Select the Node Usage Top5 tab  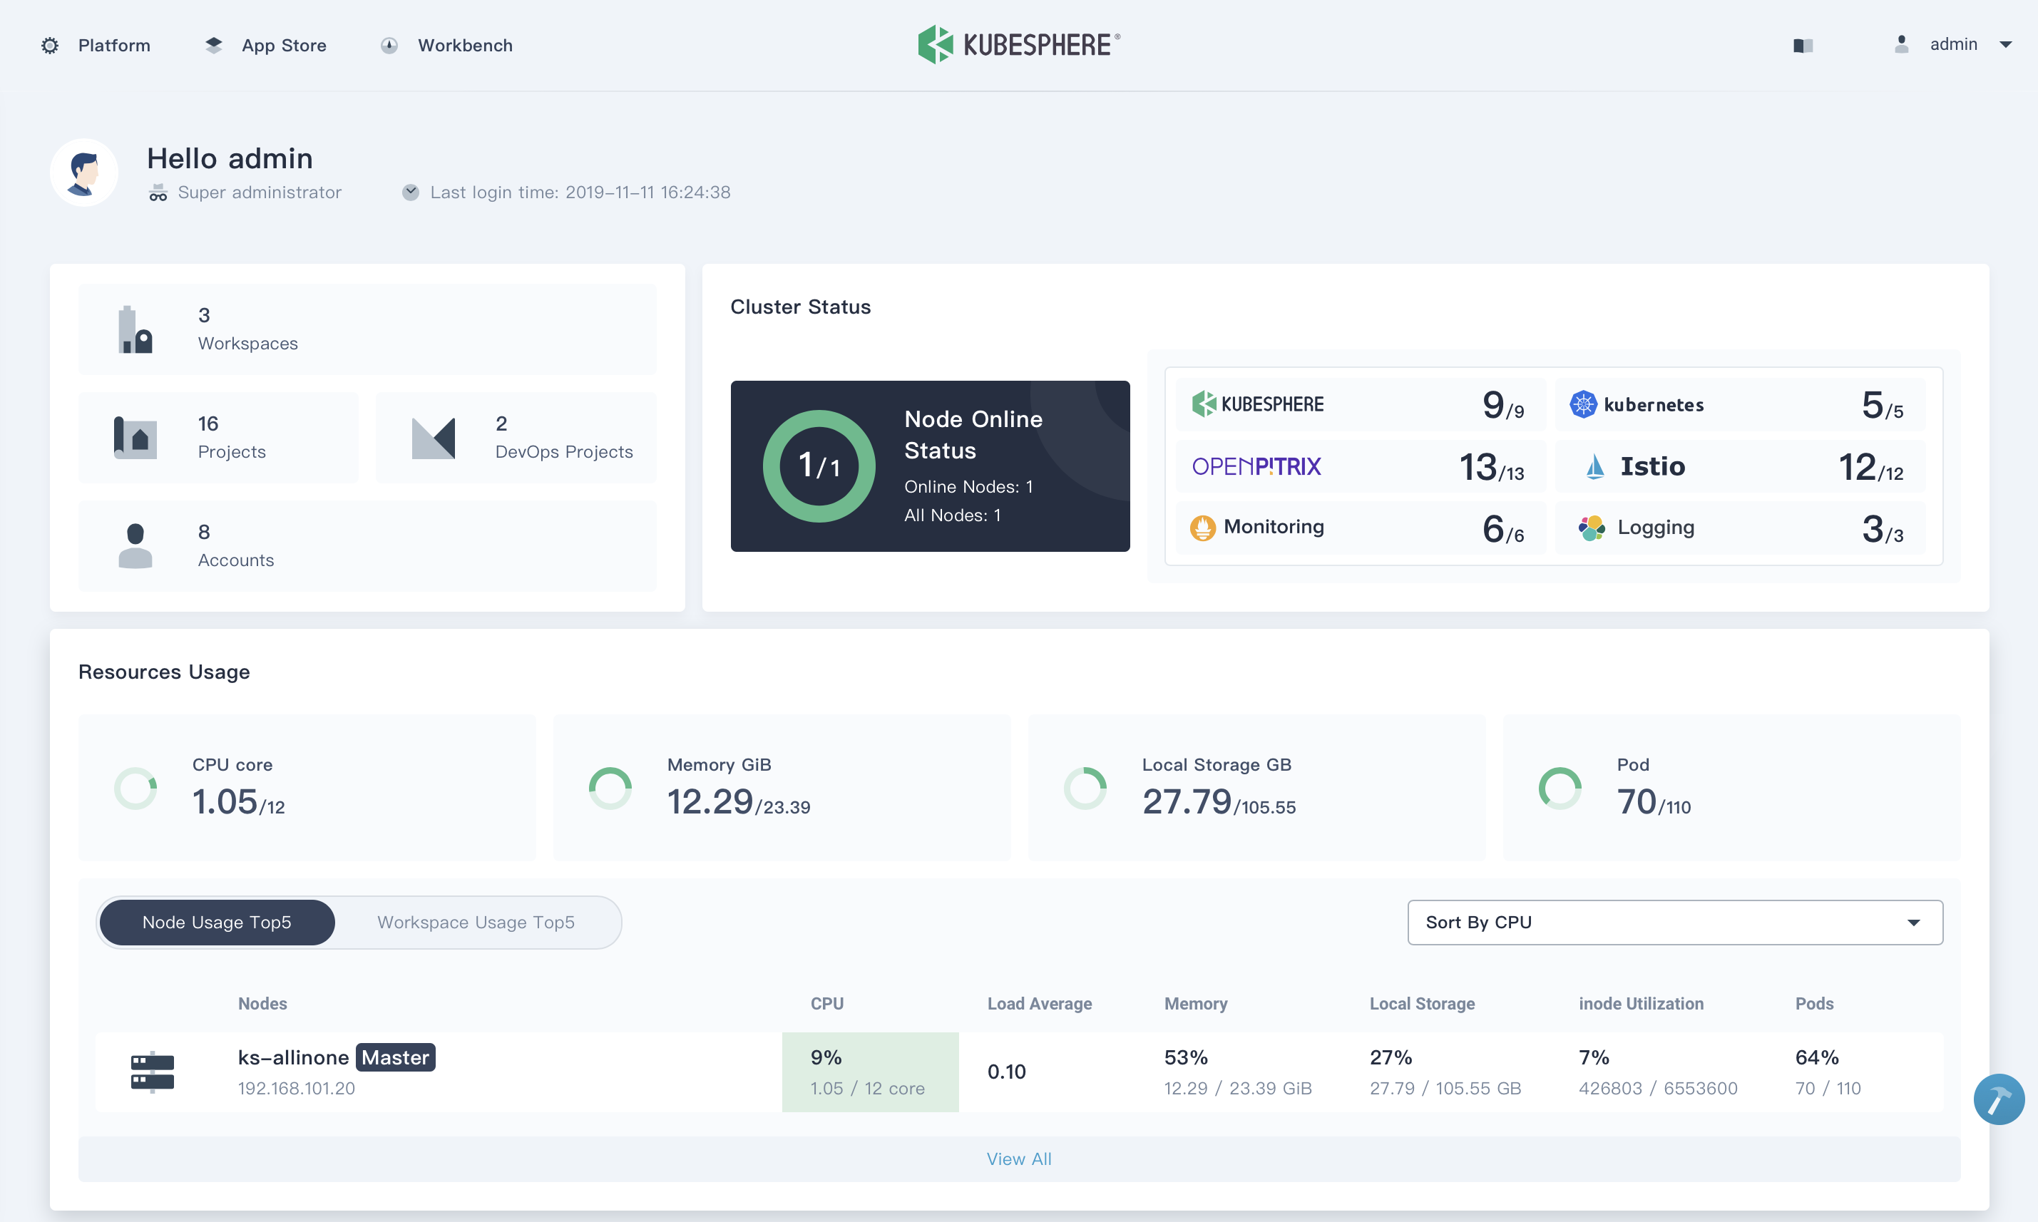pyautogui.click(x=217, y=920)
